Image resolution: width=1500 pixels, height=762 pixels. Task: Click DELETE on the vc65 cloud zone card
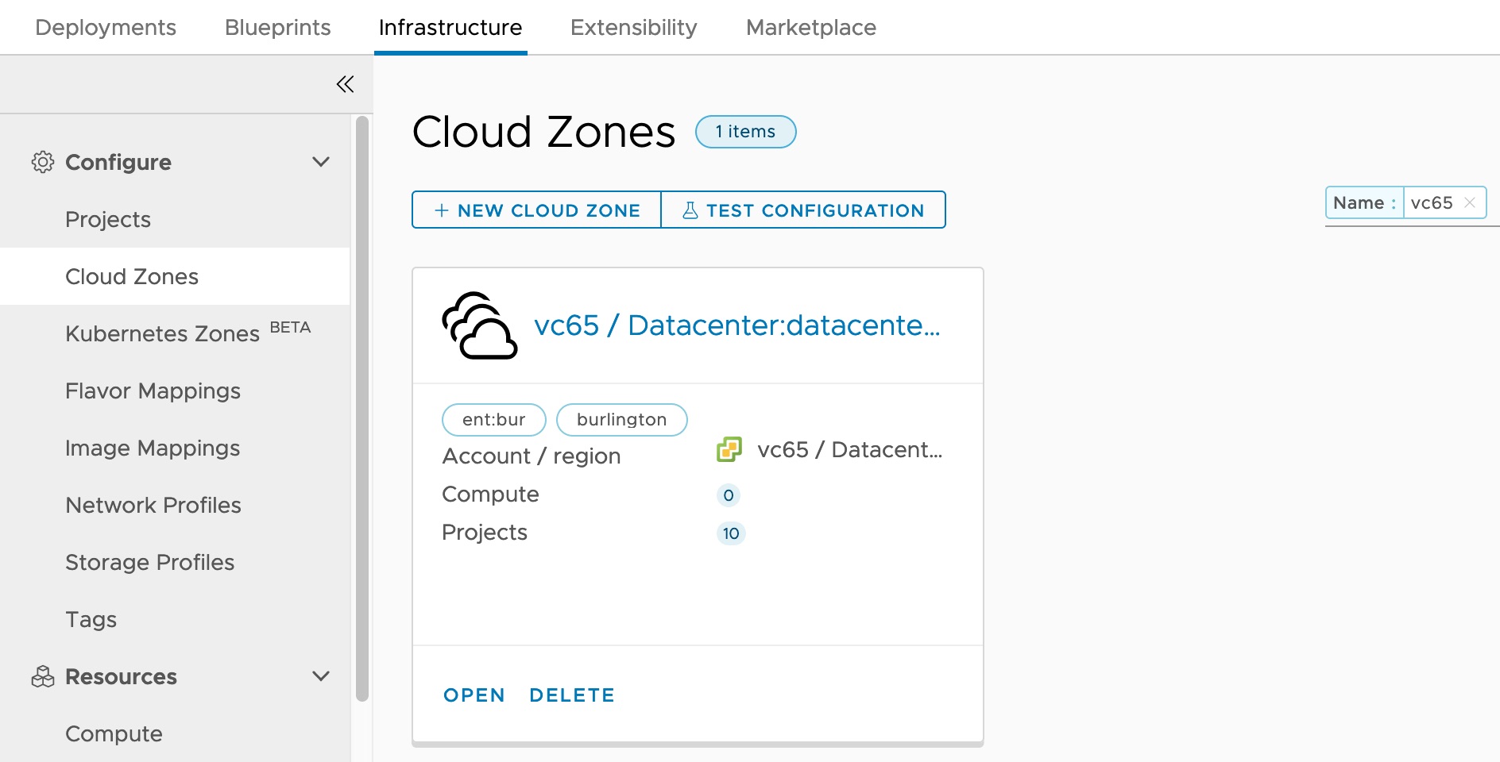(x=571, y=695)
